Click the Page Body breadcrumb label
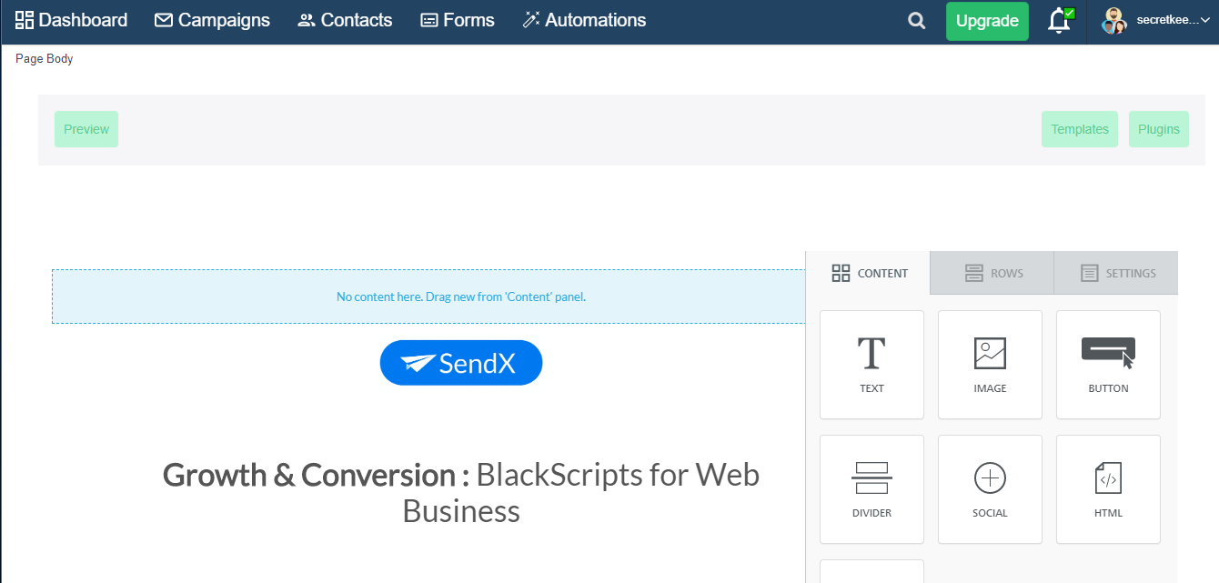Viewport: 1219px width, 583px height. pos(45,59)
